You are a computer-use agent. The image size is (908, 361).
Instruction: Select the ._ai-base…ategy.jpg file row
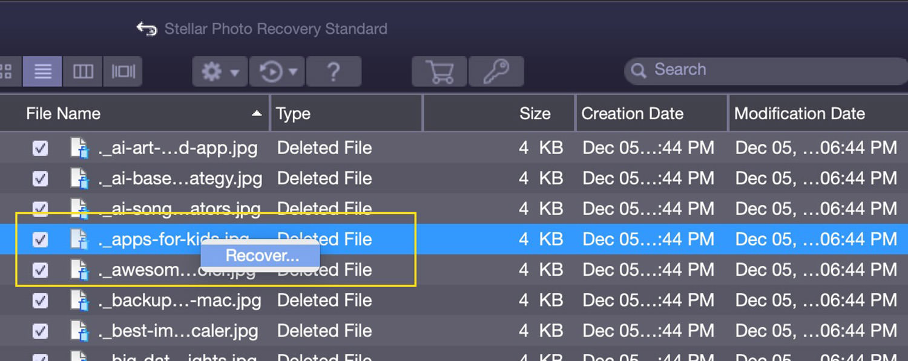click(454, 178)
